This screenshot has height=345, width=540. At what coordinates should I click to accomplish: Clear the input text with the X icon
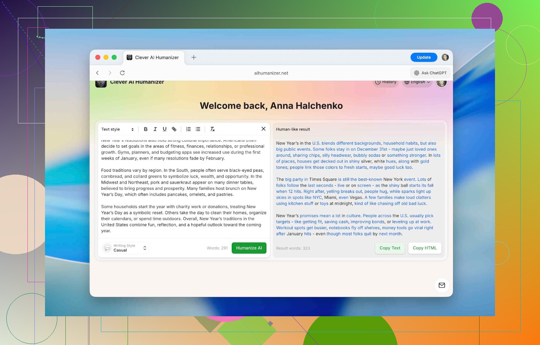click(263, 129)
